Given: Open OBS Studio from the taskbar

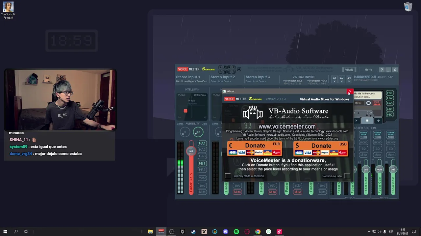Looking at the screenshot, I should pos(172,232).
